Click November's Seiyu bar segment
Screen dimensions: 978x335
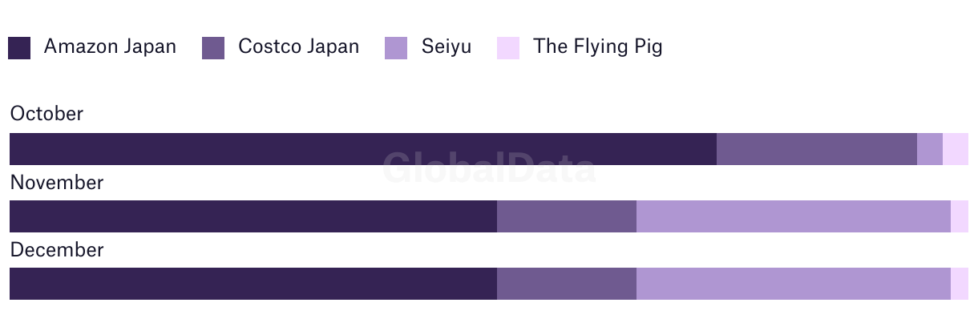(x=794, y=216)
